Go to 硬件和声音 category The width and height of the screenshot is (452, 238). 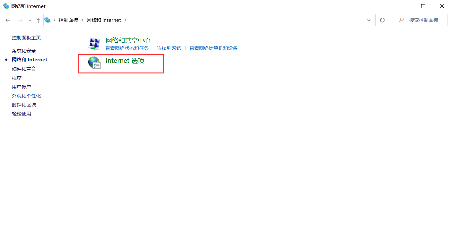pyautogui.click(x=24, y=69)
